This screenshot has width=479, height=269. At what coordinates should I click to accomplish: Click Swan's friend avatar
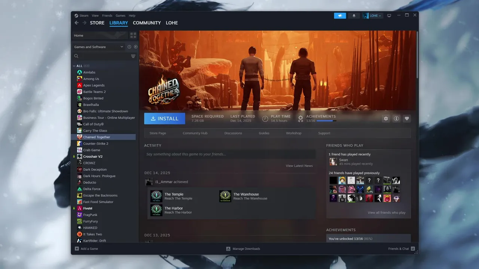(x=333, y=162)
